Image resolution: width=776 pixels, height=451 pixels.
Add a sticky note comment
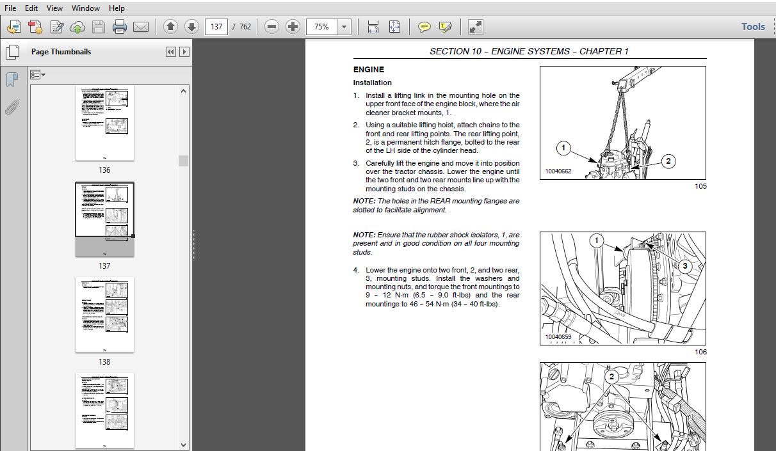[x=424, y=27]
